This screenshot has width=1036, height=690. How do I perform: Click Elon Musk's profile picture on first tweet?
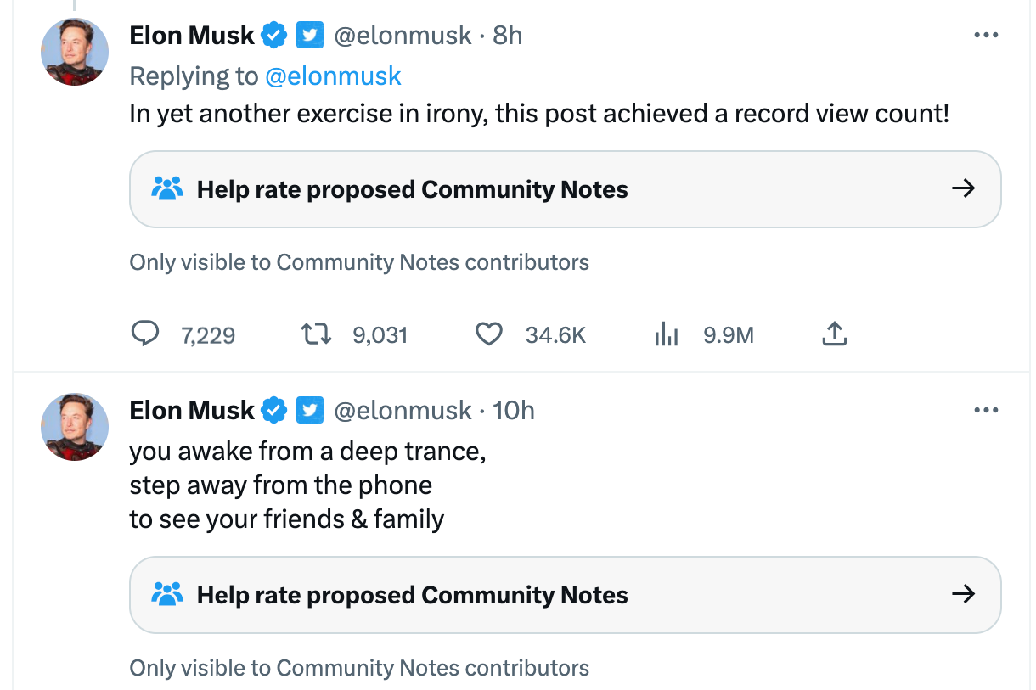(75, 52)
